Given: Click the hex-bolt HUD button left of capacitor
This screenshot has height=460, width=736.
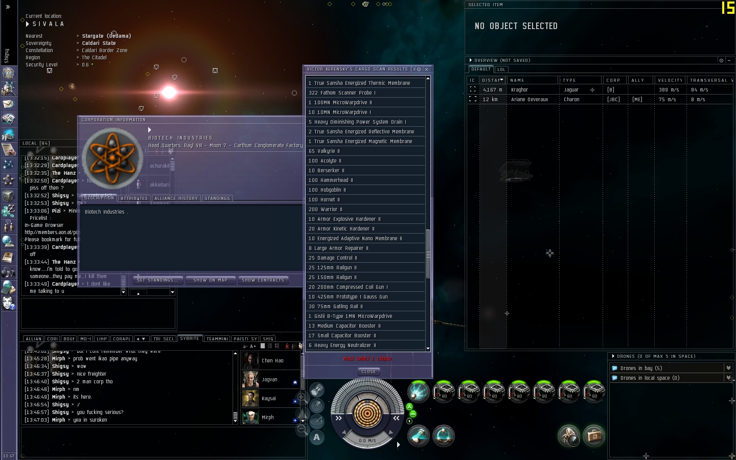Looking at the screenshot, I should [317, 390].
